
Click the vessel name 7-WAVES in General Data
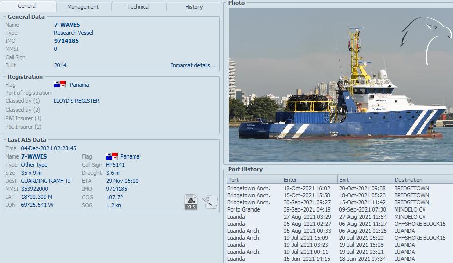67,25
